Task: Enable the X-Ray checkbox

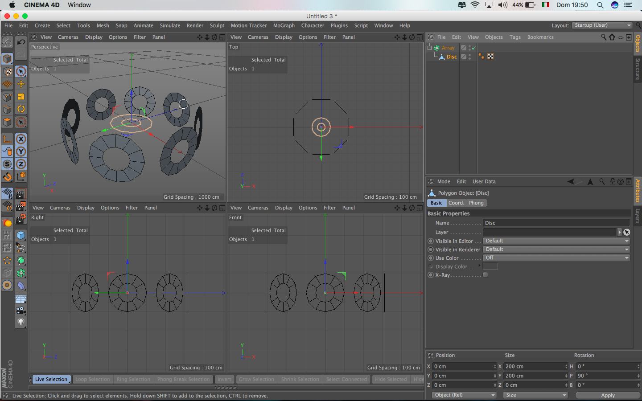Action: tap(485, 275)
